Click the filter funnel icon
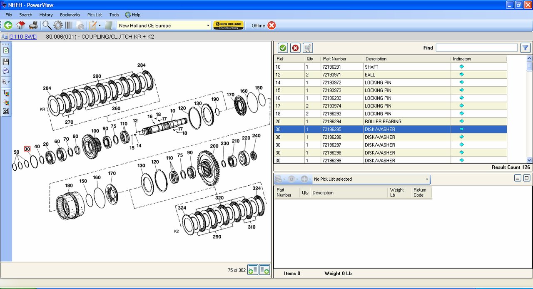The height and width of the screenshot is (289, 533). [x=525, y=48]
